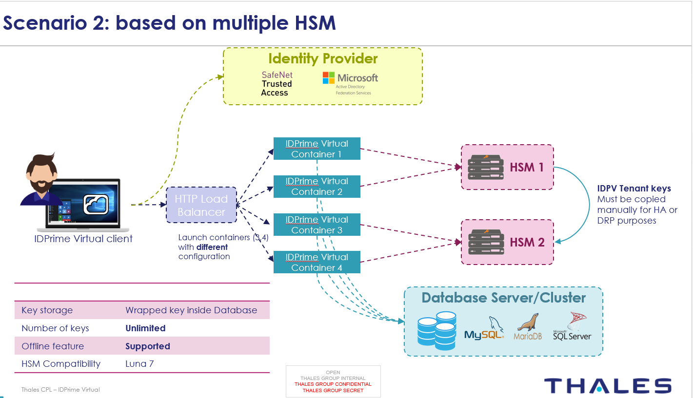This screenshot has height=398, width=693.
Task: Click the IDPV Tenant keys note
Action: pos(637,205)
